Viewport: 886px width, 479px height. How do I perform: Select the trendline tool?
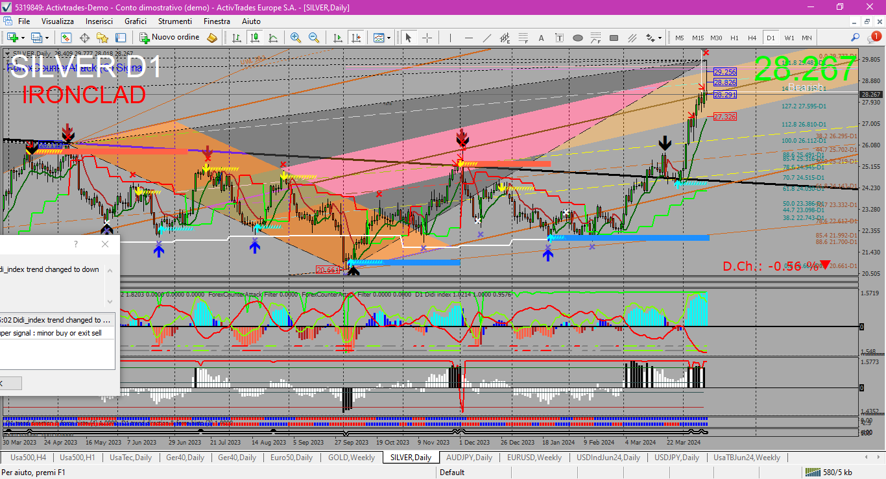[487, 38]
